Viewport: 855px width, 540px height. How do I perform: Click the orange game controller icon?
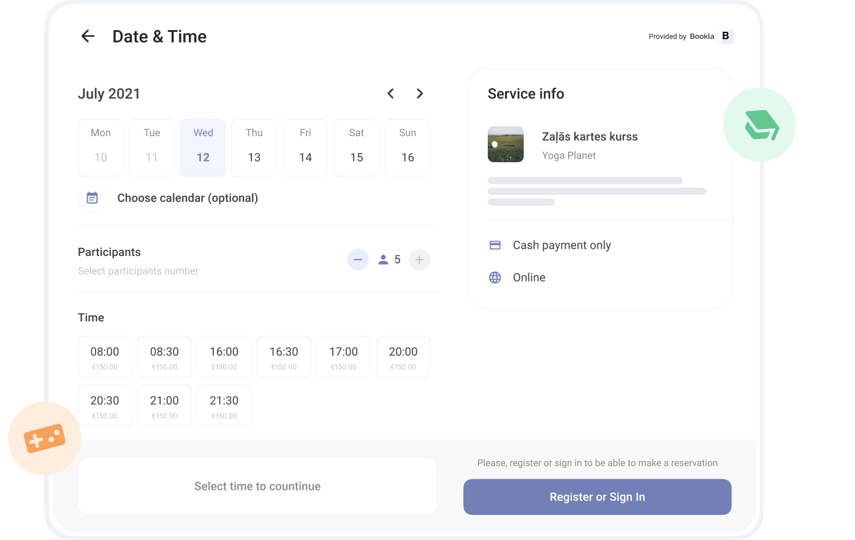tap(45, 438)
